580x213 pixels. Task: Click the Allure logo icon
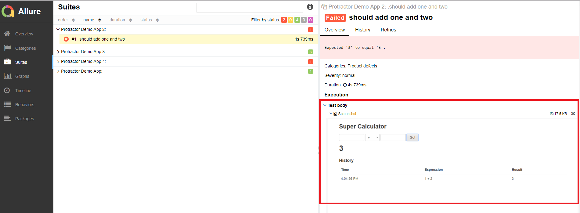[x=8, y=11]
